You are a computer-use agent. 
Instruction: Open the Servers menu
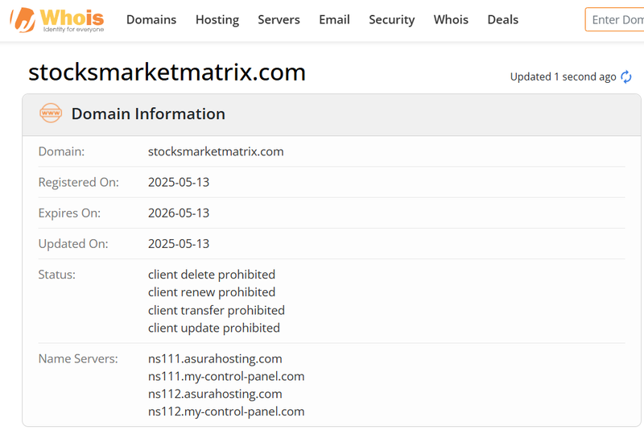(x=279, y=19)
